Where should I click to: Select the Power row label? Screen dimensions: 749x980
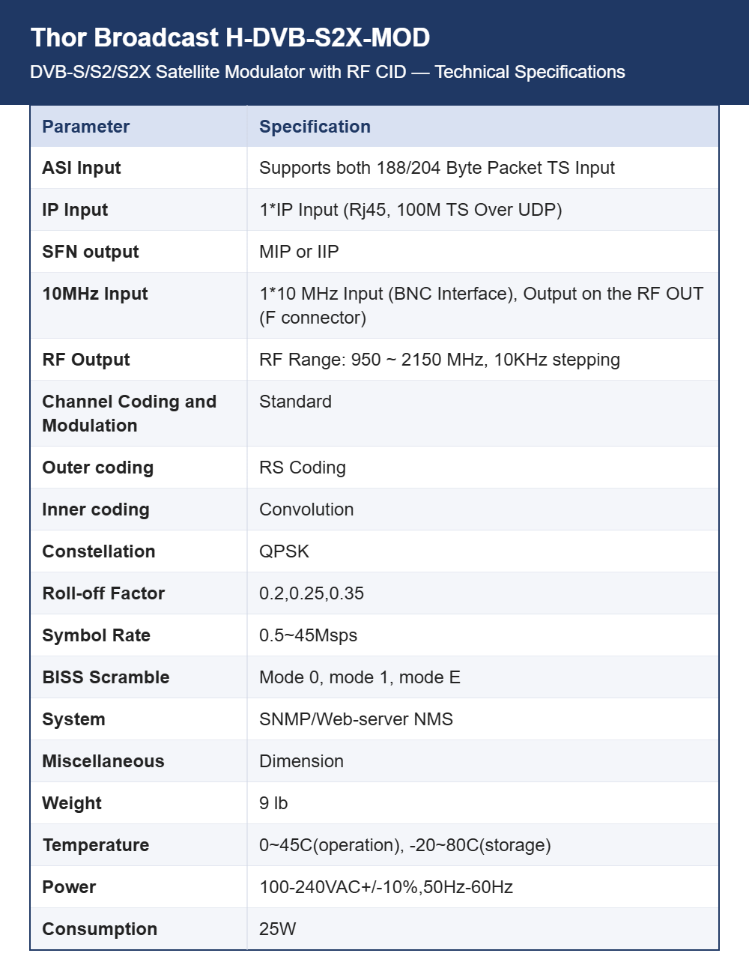(x=69, y=887)
